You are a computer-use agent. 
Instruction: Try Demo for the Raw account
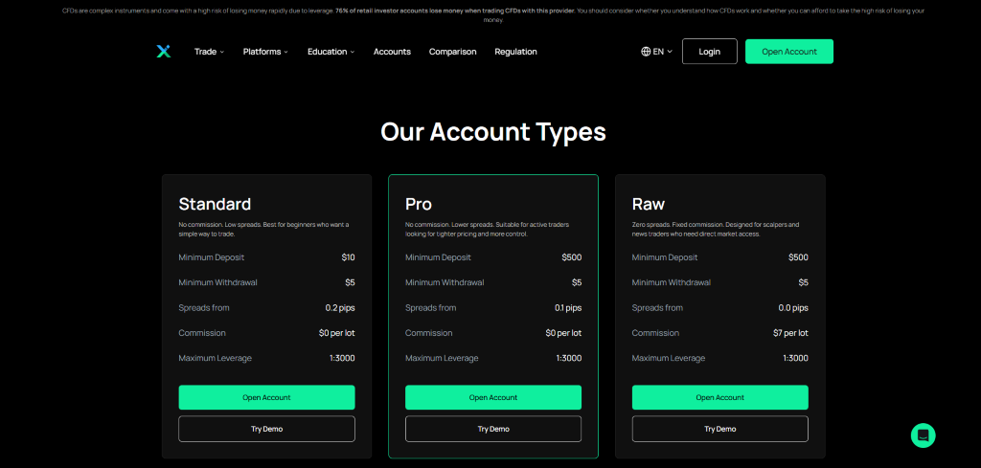pos(719,429)
